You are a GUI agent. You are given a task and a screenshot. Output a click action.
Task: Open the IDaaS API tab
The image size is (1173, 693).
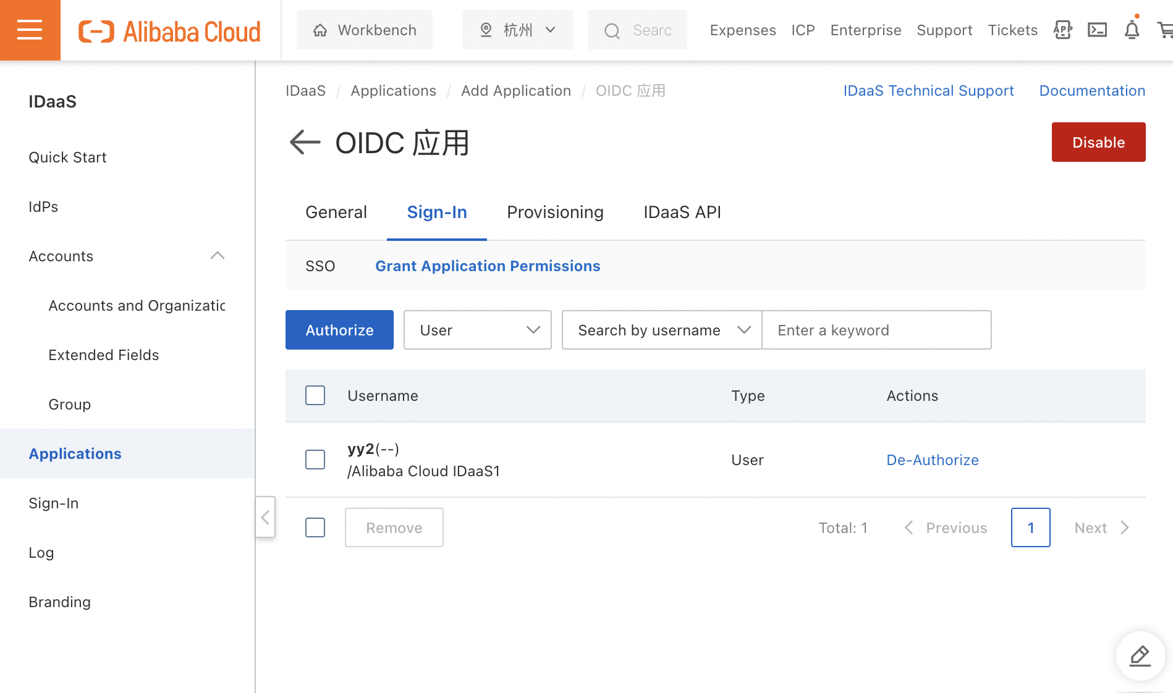coord(682,212)
